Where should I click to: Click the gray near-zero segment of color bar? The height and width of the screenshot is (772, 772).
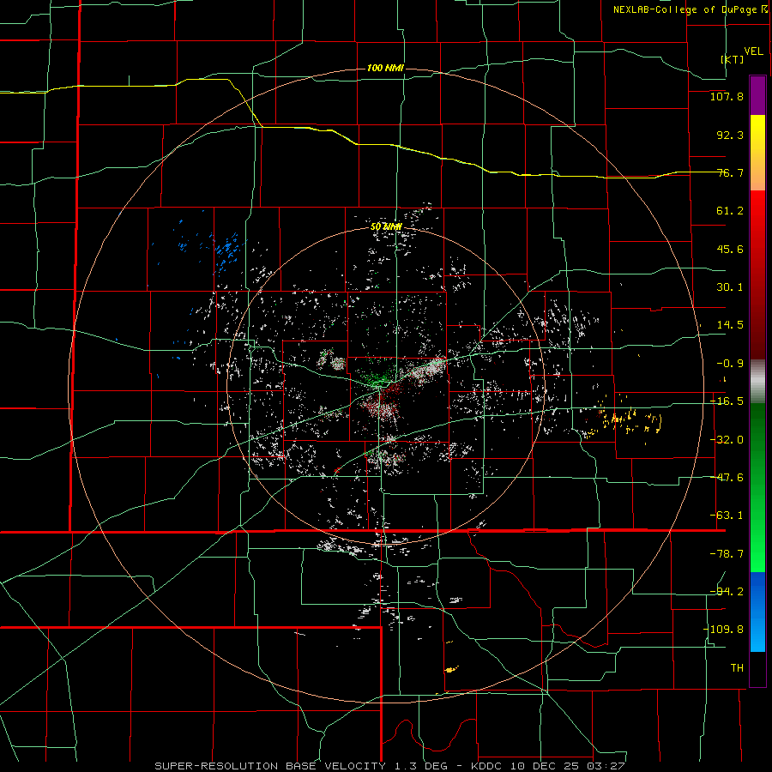(757, 381)
